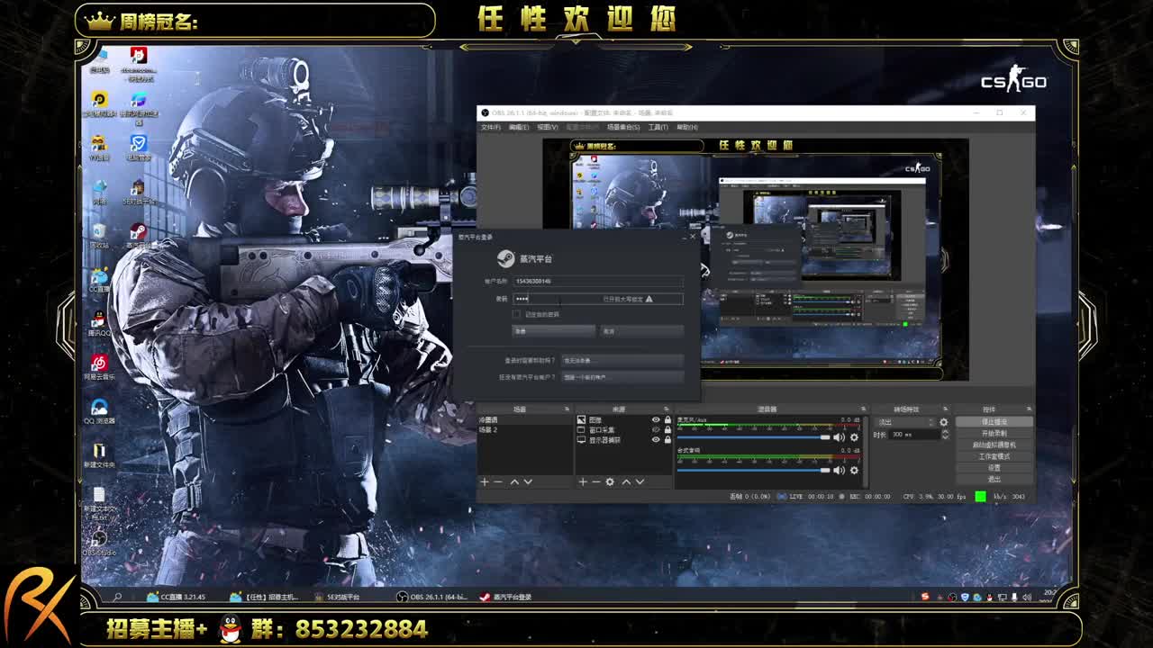
Task: Click the 工作室模式 studio mode button
Action: point(994,456)
